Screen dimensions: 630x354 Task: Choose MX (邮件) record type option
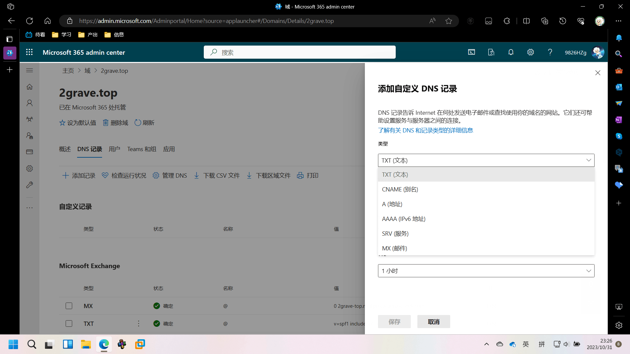[394, 248]
